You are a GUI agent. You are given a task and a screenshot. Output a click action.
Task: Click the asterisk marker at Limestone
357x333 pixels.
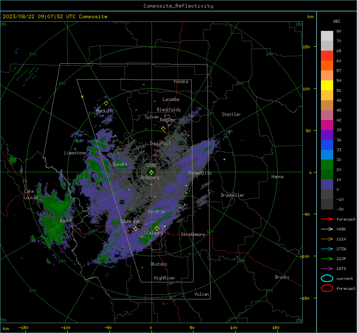(x=75, y=149)
